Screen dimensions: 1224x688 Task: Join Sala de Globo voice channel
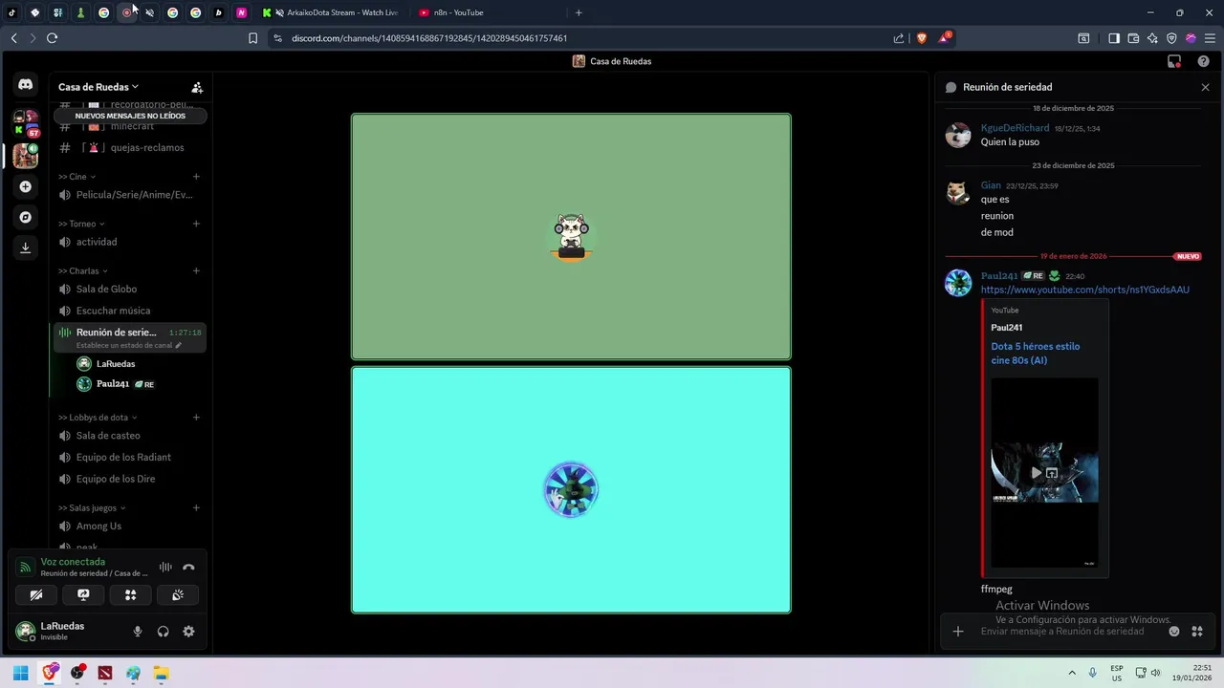[x=129, y=289]
